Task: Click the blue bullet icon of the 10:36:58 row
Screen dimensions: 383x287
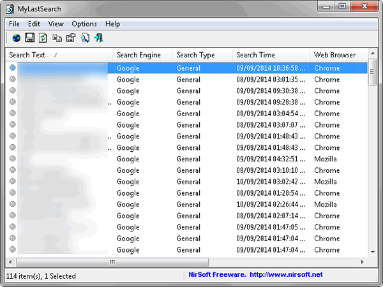Action: pyautogui.click(x=13, y=68)
